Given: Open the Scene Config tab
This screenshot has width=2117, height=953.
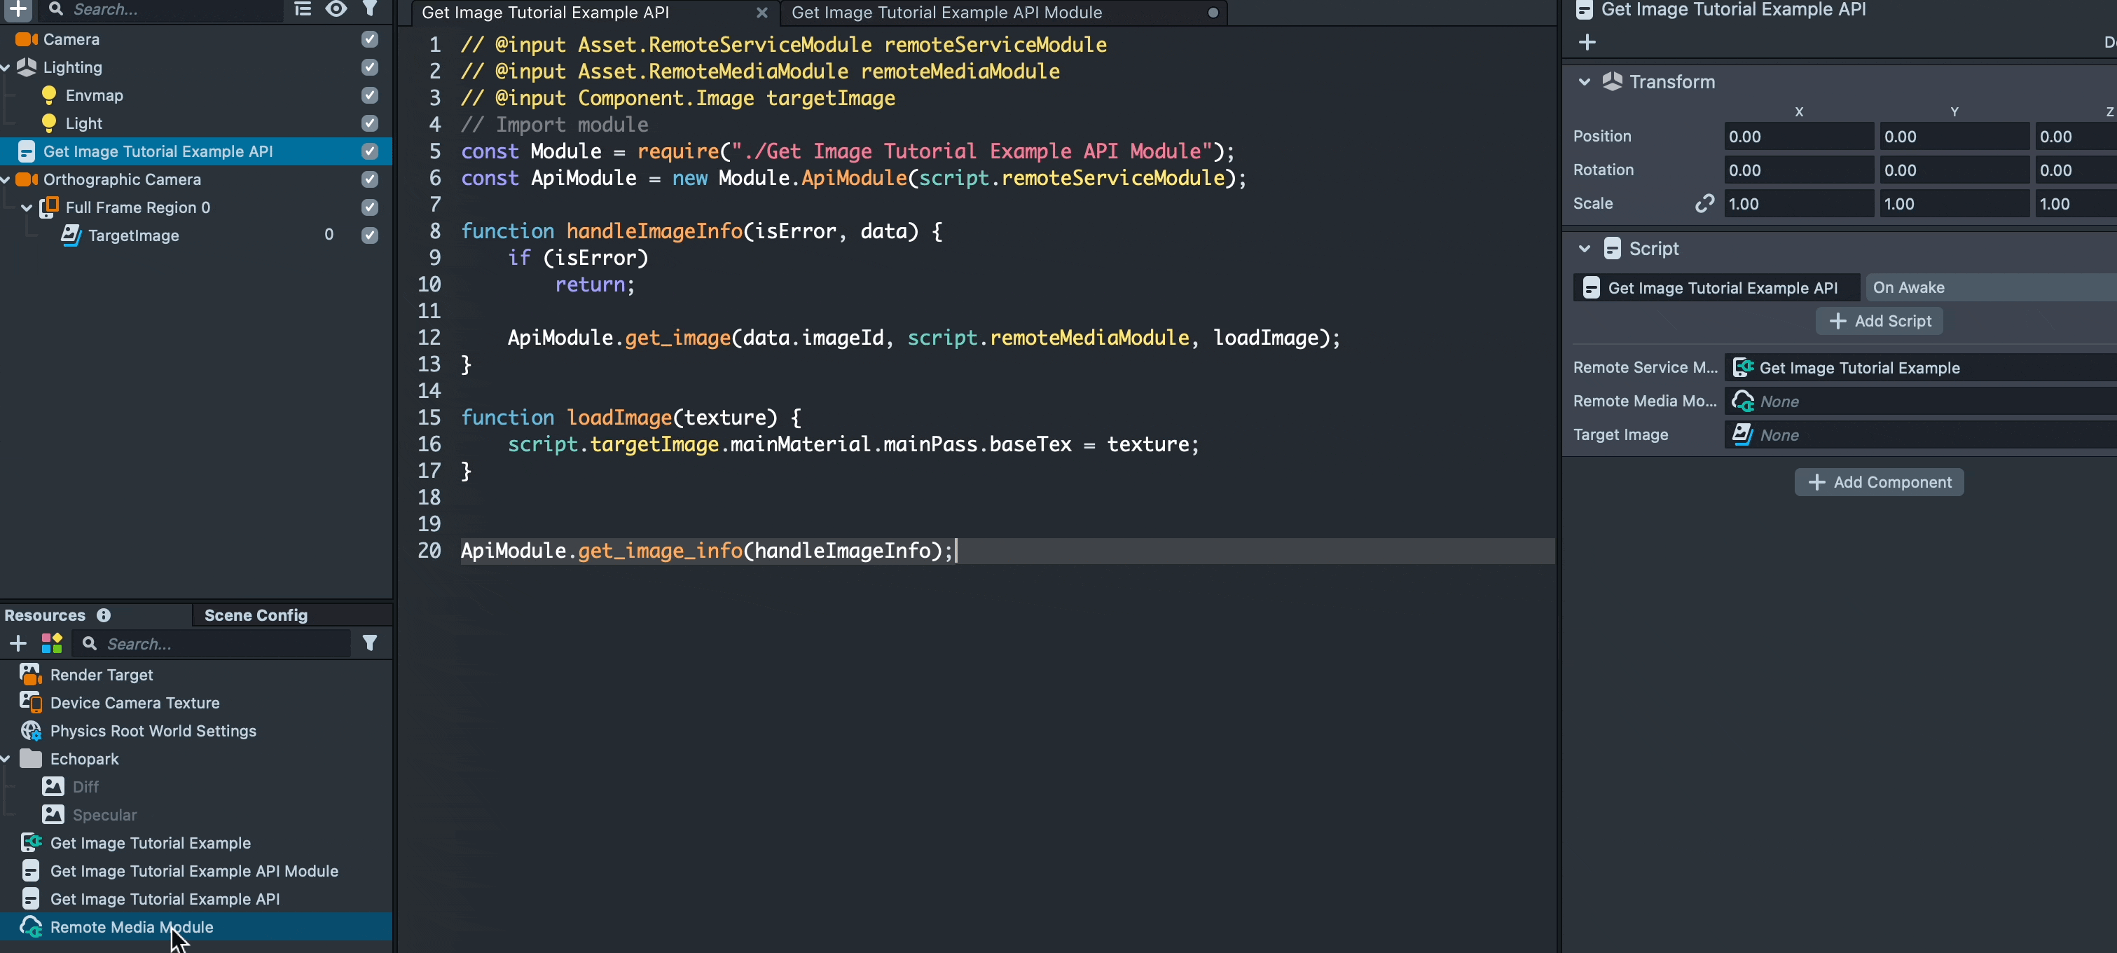Looking at the screenshot, I should click(x=256, y=615).
